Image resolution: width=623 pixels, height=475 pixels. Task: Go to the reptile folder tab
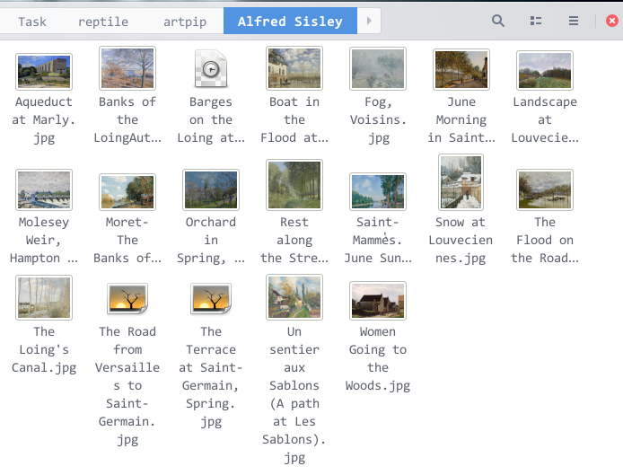coord(102,21)
